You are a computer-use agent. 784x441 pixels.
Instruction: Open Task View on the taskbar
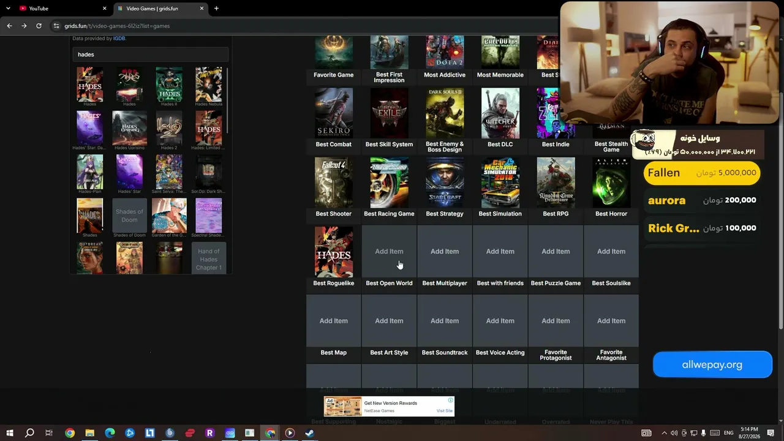pyautogui.click(x=49, y=433)
